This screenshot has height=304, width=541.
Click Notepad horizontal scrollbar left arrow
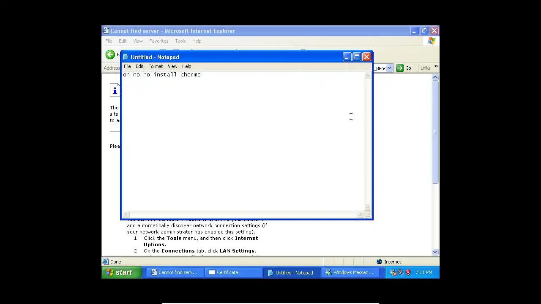tap(126, 214)
